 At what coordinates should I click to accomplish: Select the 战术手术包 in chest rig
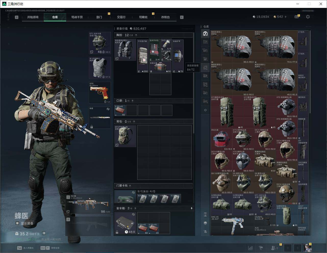154,50
